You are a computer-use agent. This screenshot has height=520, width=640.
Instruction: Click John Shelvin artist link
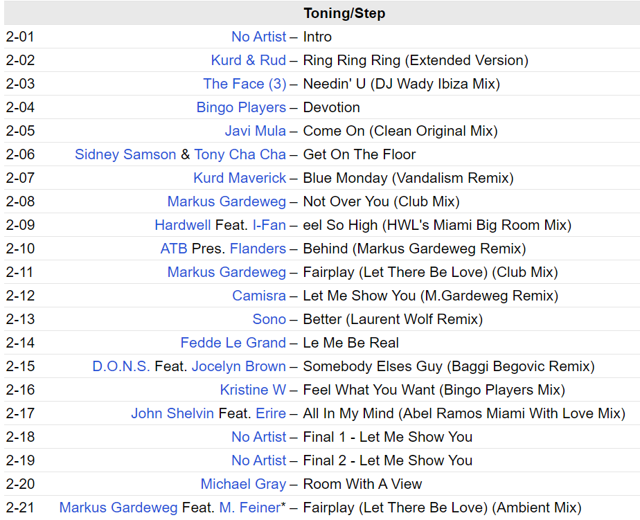point(172,413)
